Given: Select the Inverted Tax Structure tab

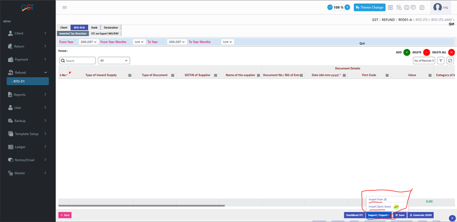Looking at the screenshot, I should click(x=73, y=33).
